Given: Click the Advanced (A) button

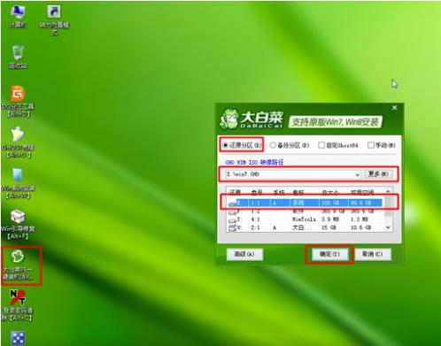Looking at the screenshot, I should coord(244,254).
